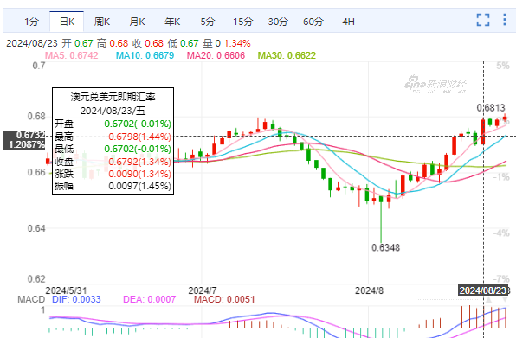516x338 pixels.
Task: Click the DIF: 0.0033 value
Action: point(76,299)
